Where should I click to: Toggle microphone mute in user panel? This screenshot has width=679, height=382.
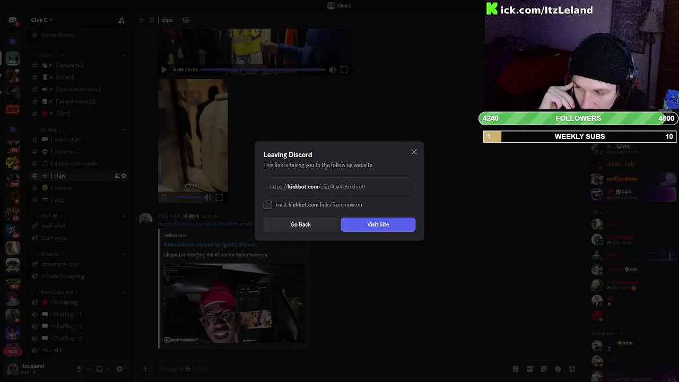[79, 369]
